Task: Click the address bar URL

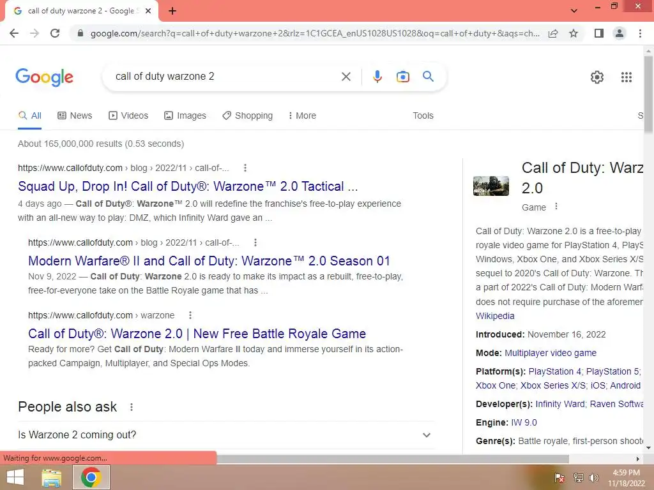Action: (x=315, y=33)
